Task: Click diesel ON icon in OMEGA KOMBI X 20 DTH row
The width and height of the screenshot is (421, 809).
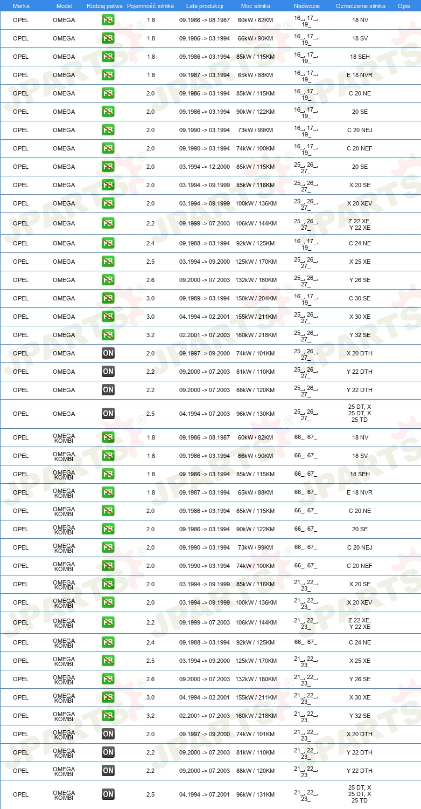Action: (x=108, y=735)
